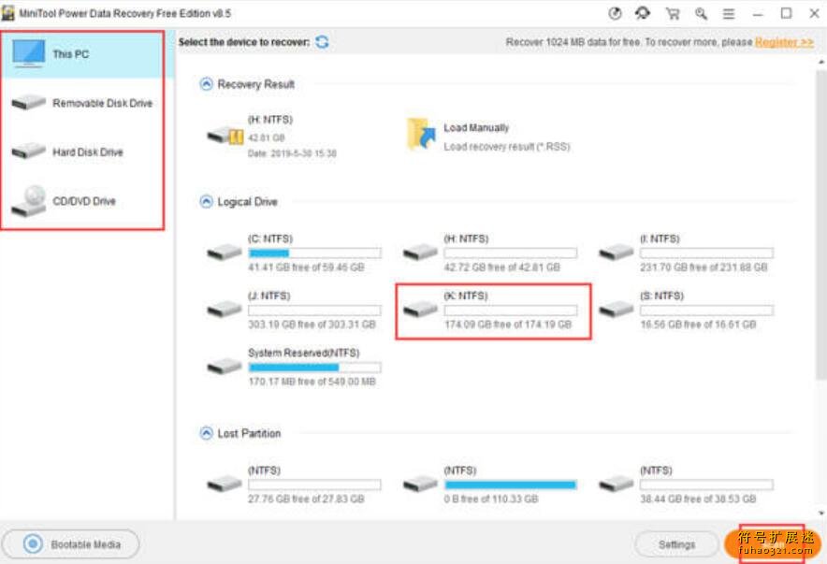Click the 110.33 GB partition usage bar

click(x=511, y=484)
